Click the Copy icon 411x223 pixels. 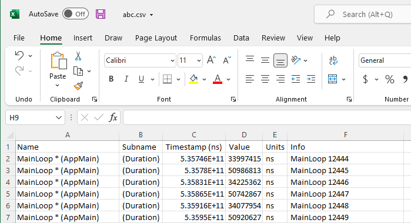[x=78, y=71]
